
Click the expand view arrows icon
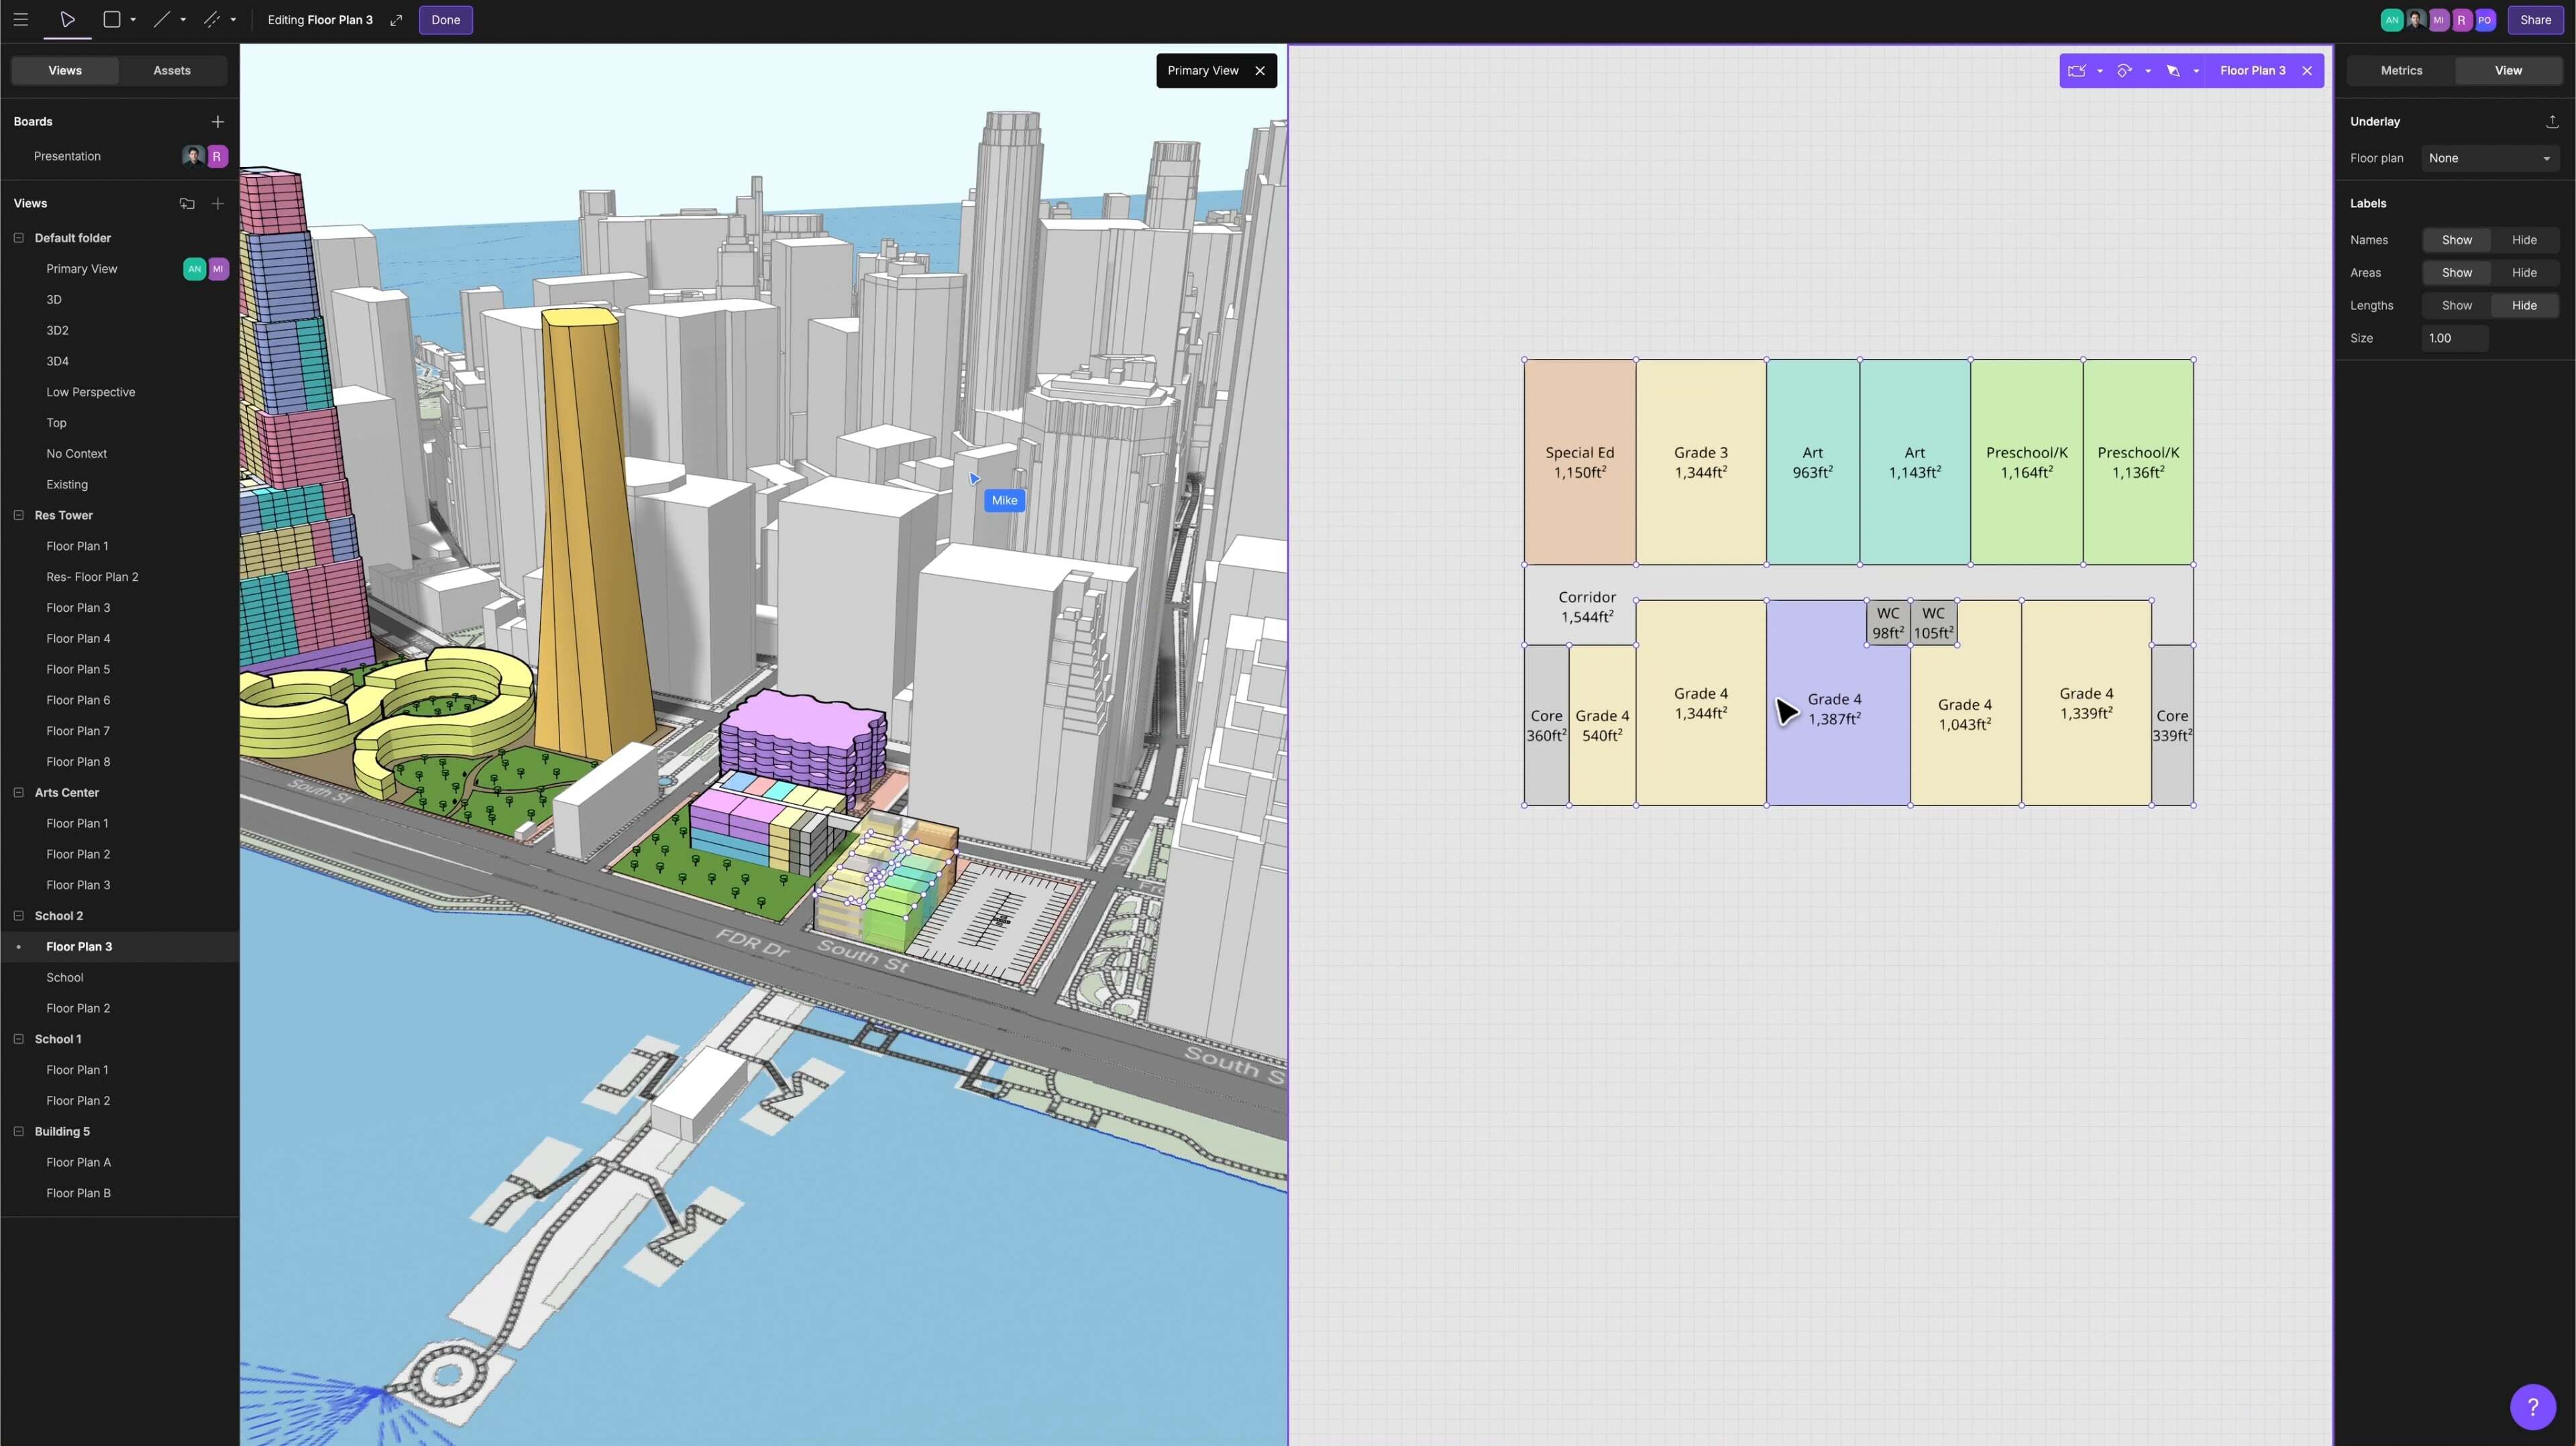click(x=396, y=20)
